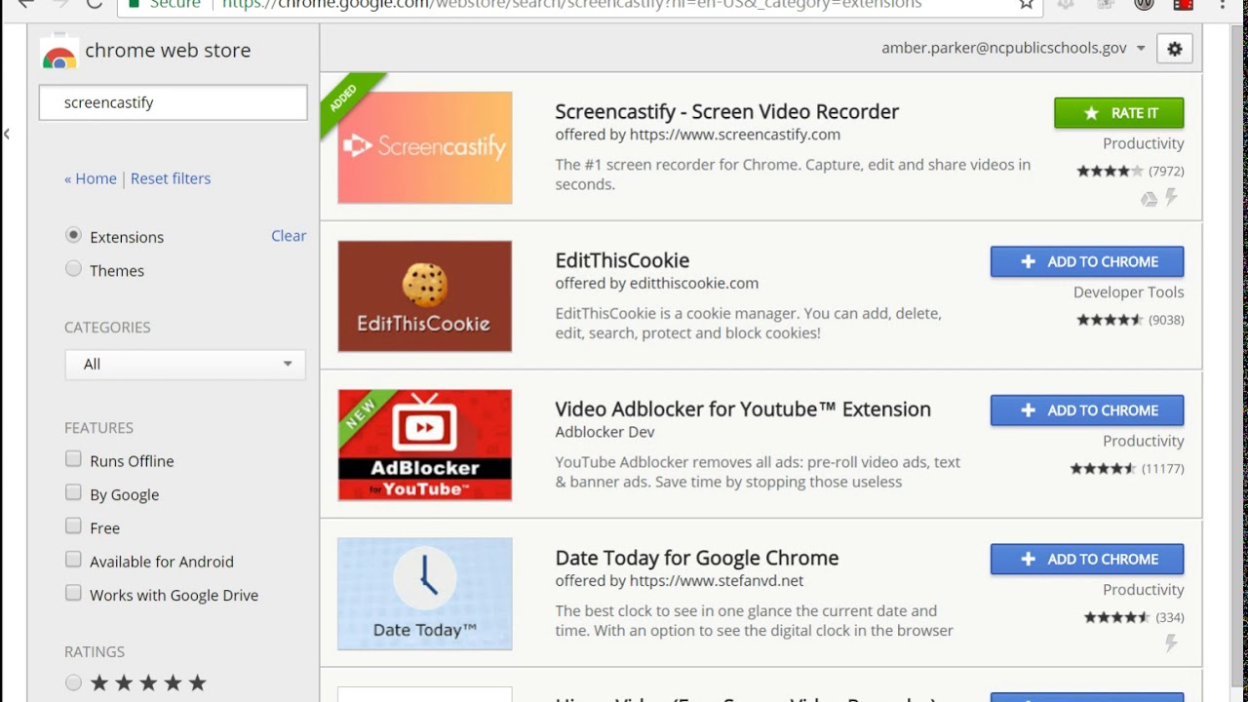This screenshot has height=702, width=1248.
Task: Open the settings gear menu
Action: [1174, 49]
